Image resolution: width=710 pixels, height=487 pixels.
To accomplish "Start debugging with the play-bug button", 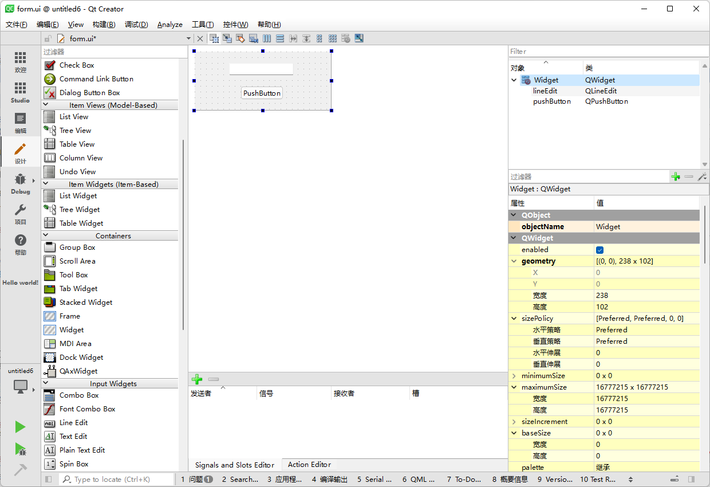I will point(21,449).
